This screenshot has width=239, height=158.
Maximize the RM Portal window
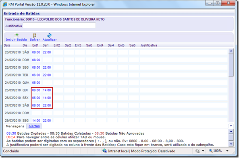[x=218, y=3]
